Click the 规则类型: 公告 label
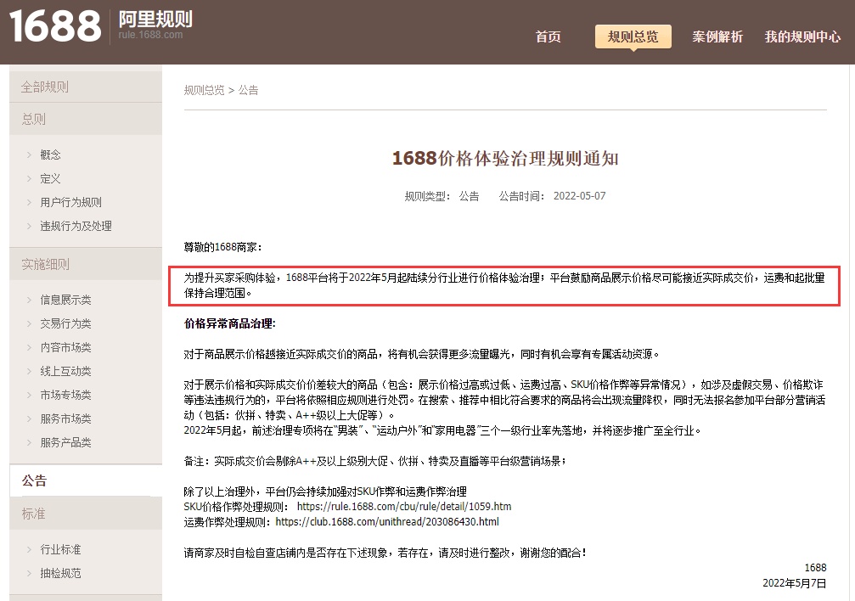The height and width of the screenshot is (601, 855). (x=442, y=196)
